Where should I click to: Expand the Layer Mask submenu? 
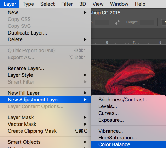point(85,117)
